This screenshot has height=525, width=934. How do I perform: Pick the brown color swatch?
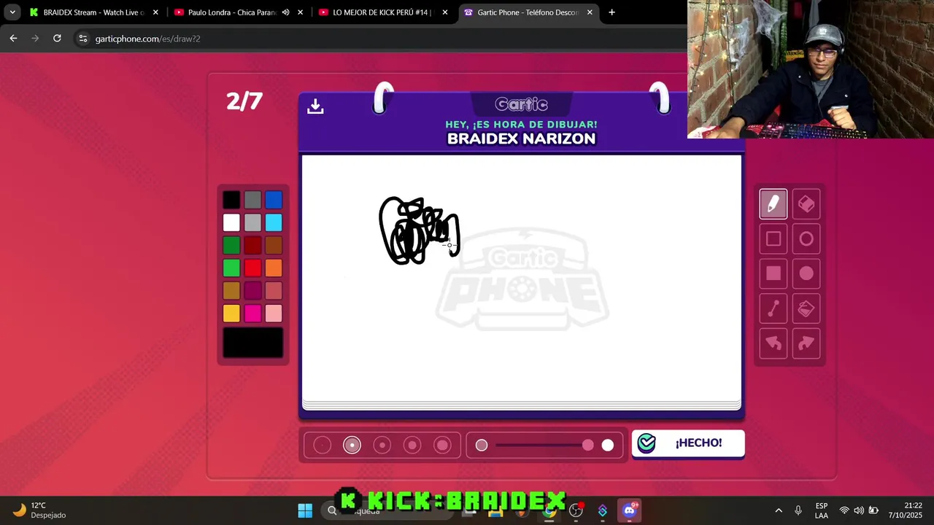coord(274,245)
